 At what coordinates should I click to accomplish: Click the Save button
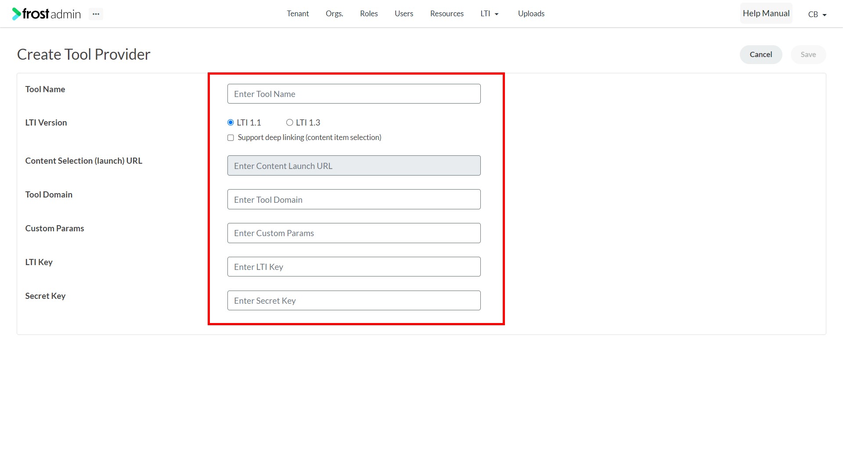(x=808, y=54)
